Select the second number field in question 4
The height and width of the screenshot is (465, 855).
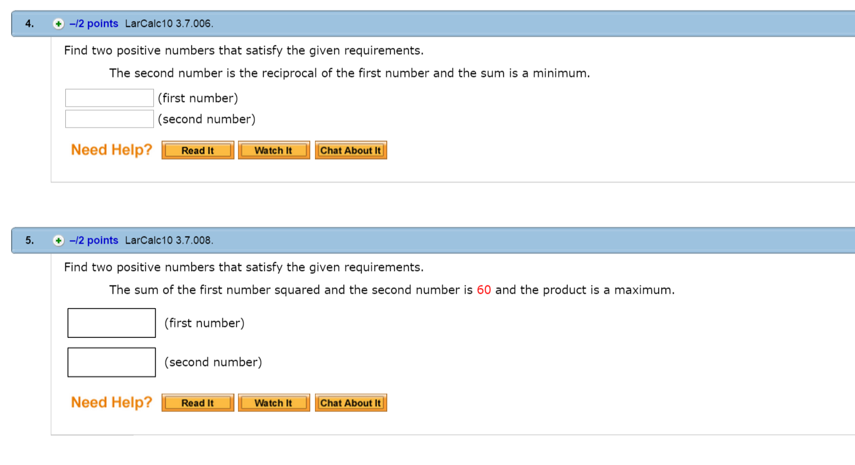[108, 118]
